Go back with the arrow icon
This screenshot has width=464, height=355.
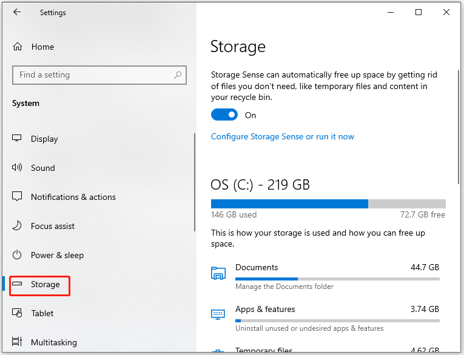17,12
